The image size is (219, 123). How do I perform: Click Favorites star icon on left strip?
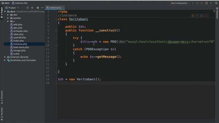coord(2,120)
